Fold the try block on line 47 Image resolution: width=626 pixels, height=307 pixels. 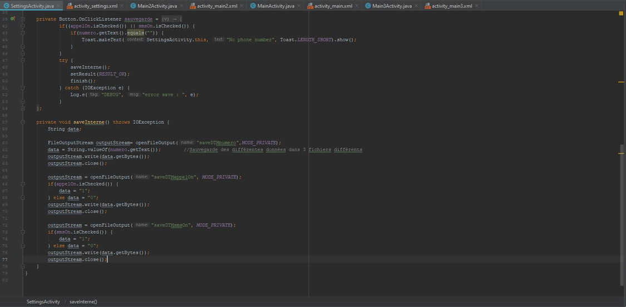point(23,61)
